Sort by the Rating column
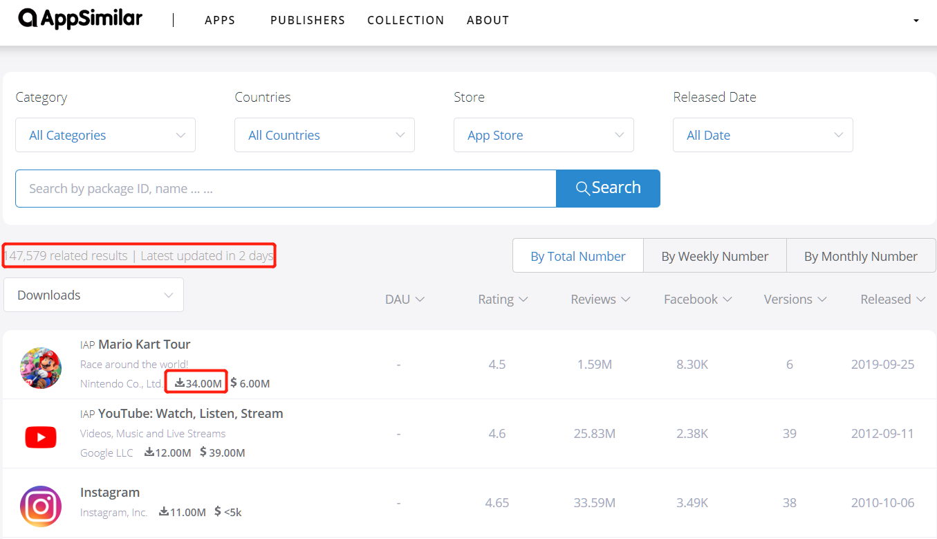The width and height of the screenshot is (937, 539). 503,299
